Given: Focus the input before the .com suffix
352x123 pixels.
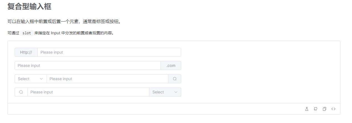Looking at the screenshot, I should point(88,66).
